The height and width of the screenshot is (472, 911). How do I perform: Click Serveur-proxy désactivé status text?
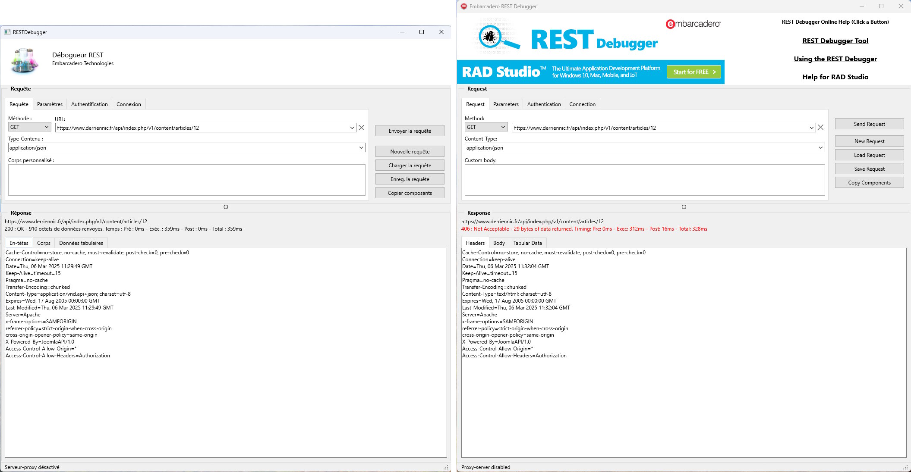32,467
